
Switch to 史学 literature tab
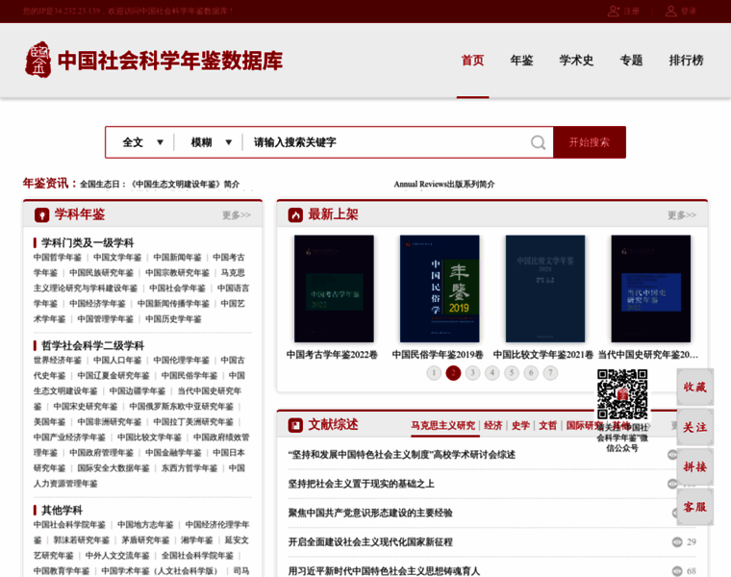coord(520,425)
